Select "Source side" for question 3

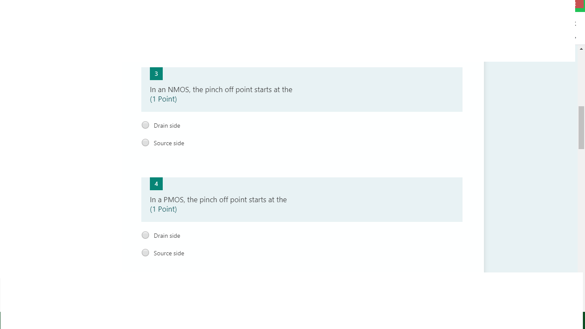[x=145, y=142]
